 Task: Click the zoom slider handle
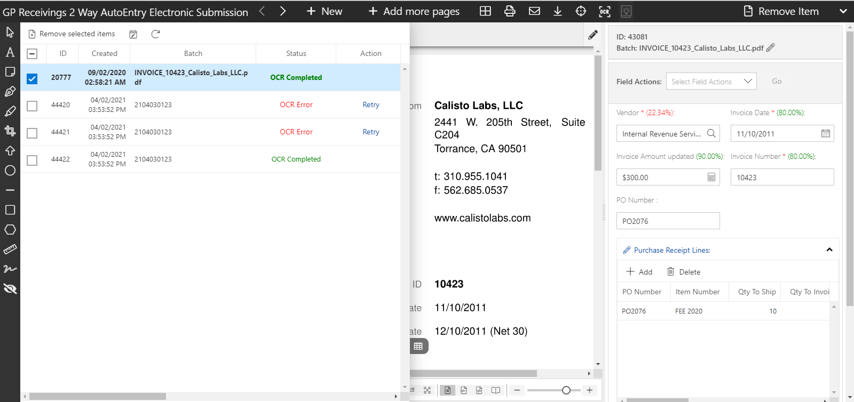(x=566, y=390)
